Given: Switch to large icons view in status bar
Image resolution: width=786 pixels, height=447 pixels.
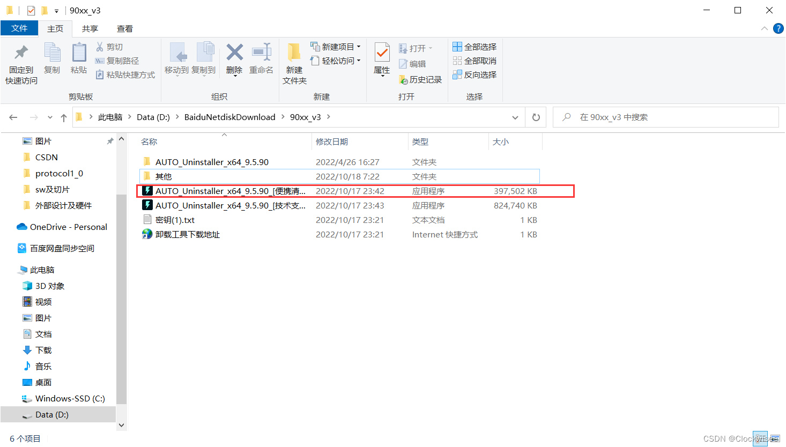Looking at the screenshot, I should pos(775,438).
